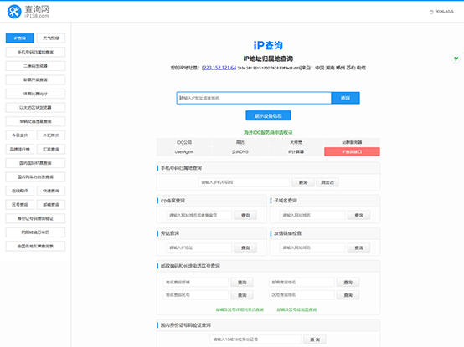Open the green 邮编及区号 map query link

click(x=296, y=309)
